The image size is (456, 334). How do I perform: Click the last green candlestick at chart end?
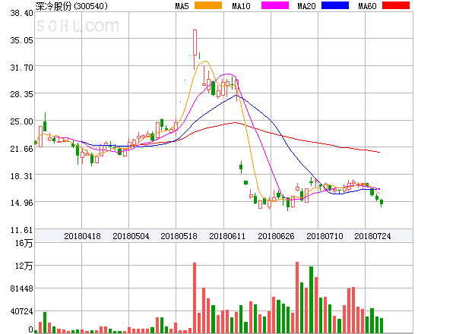[382, 202]
